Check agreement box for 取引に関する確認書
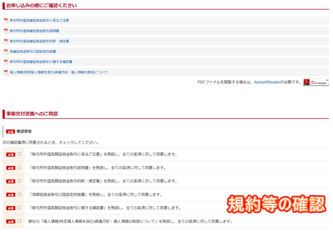 tap(19, 208)
